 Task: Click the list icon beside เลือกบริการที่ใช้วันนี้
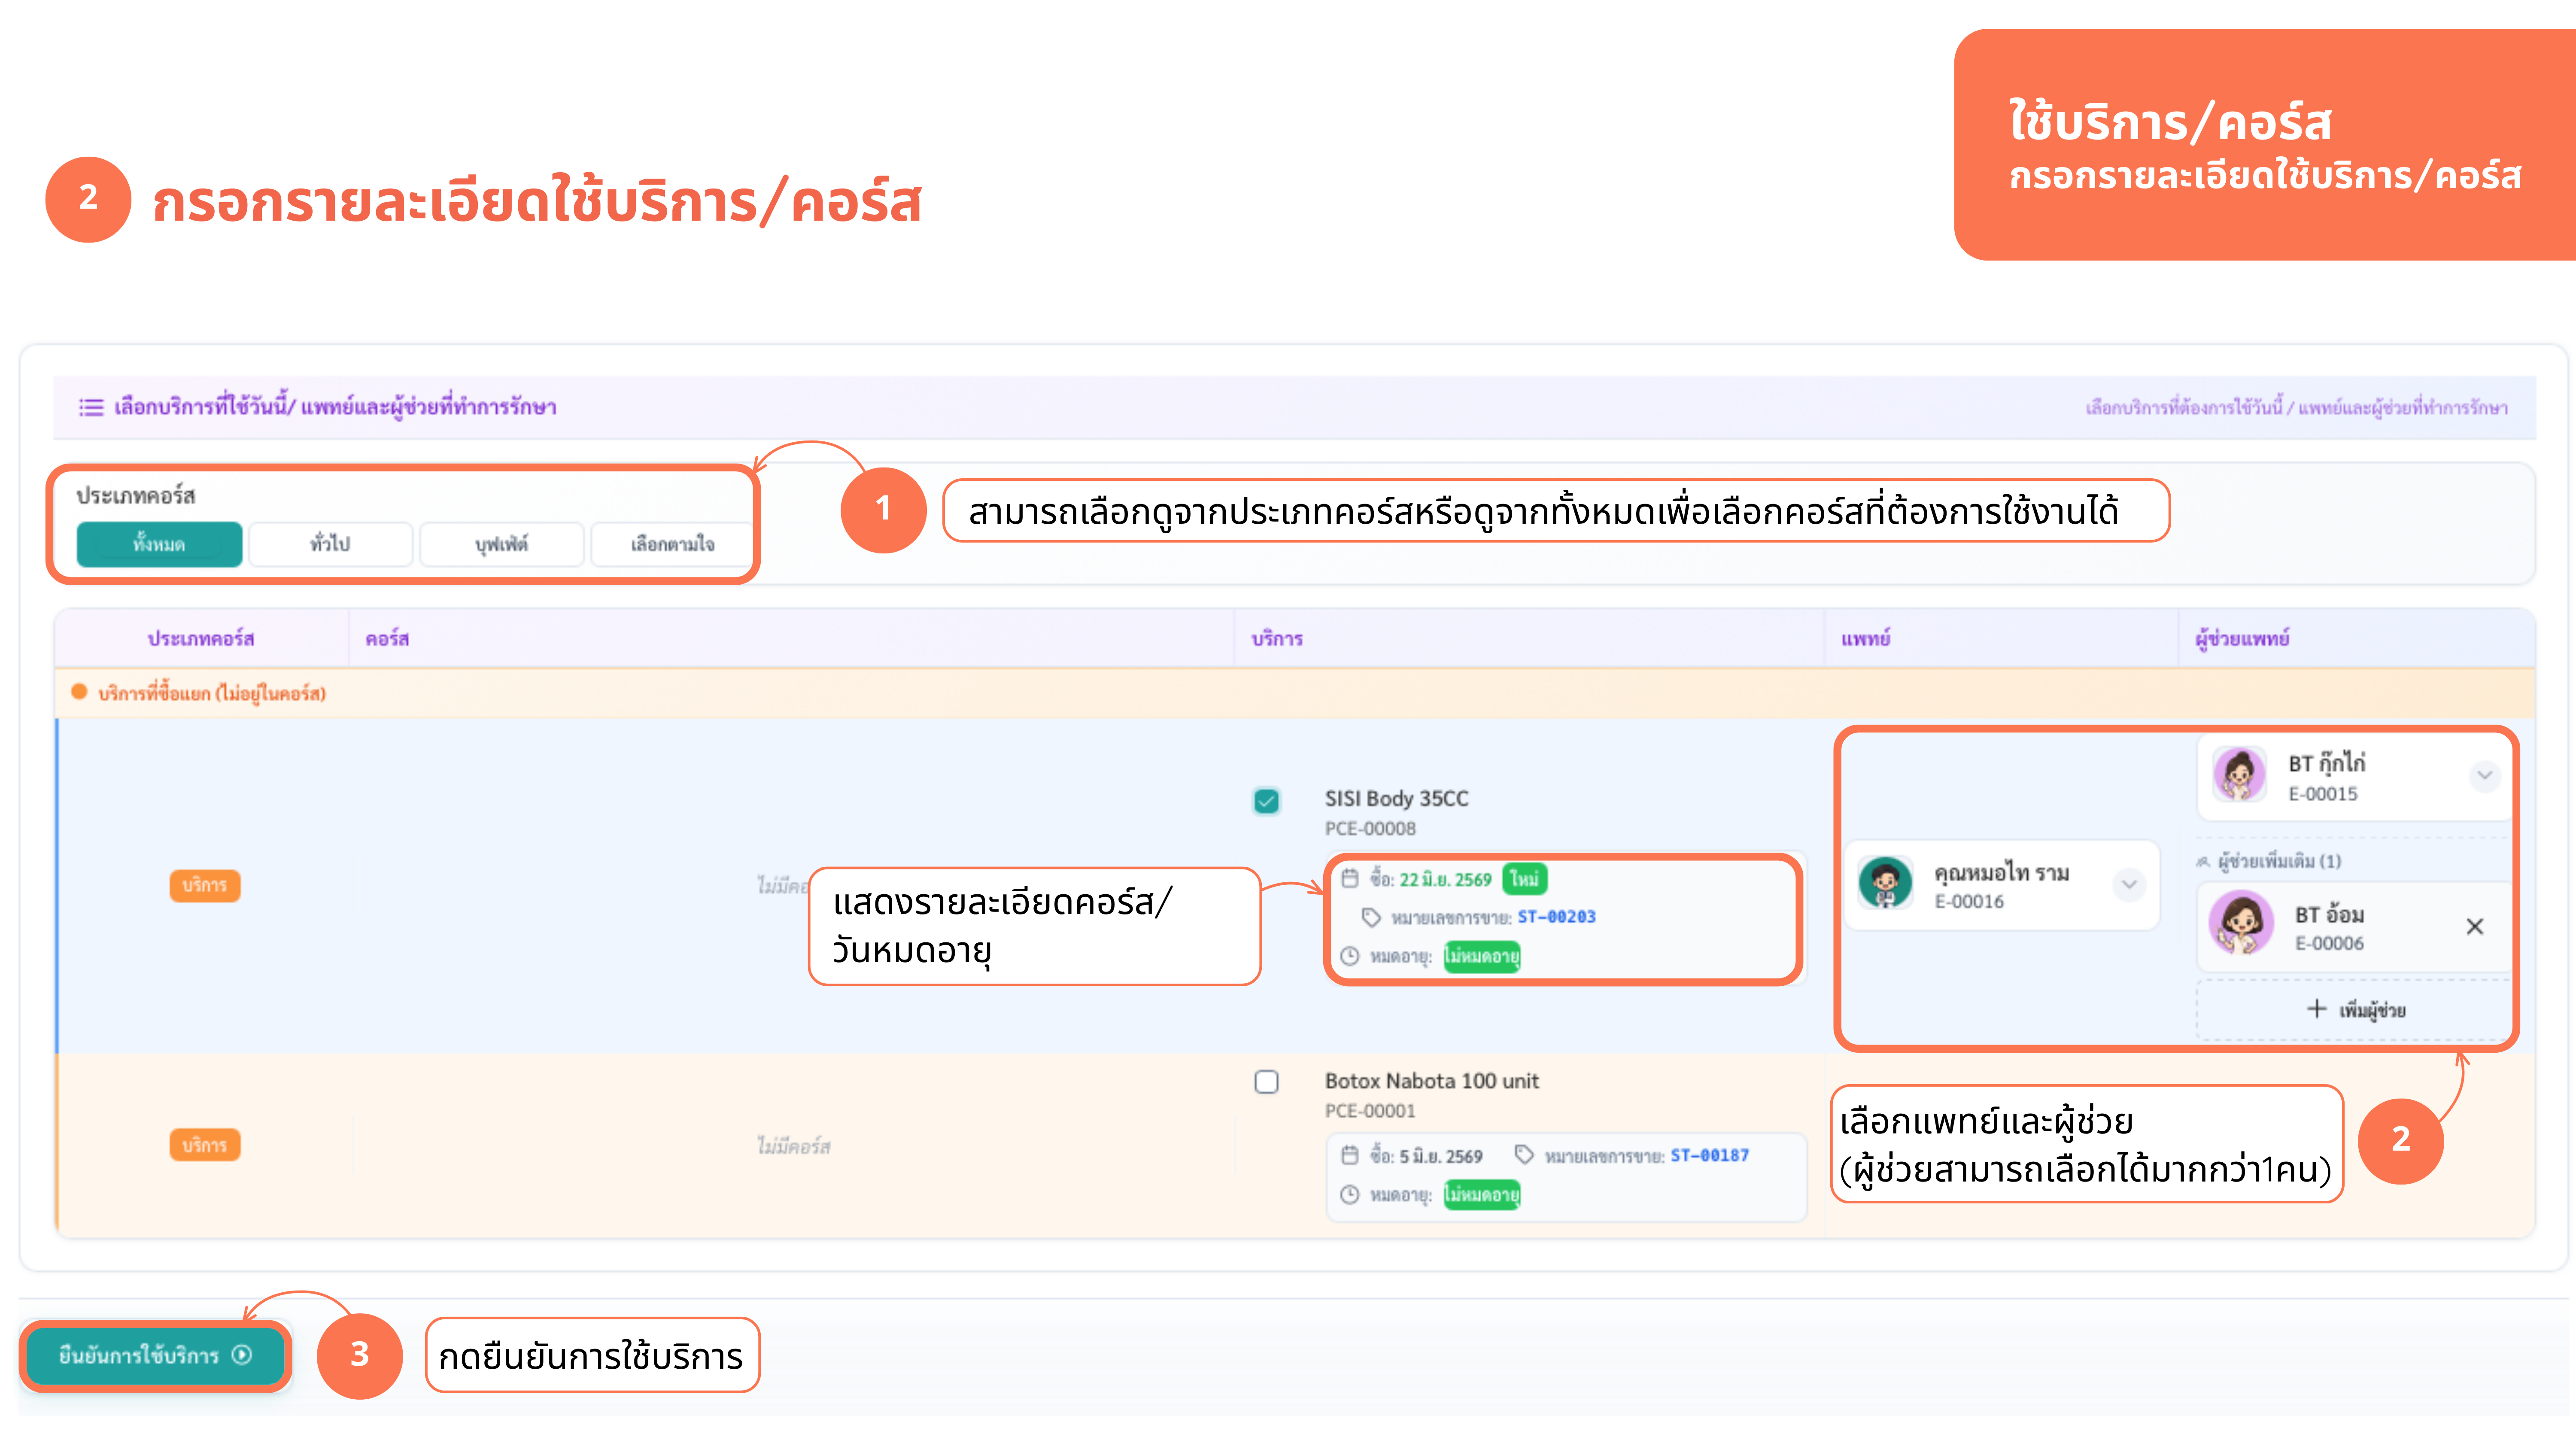91,407
